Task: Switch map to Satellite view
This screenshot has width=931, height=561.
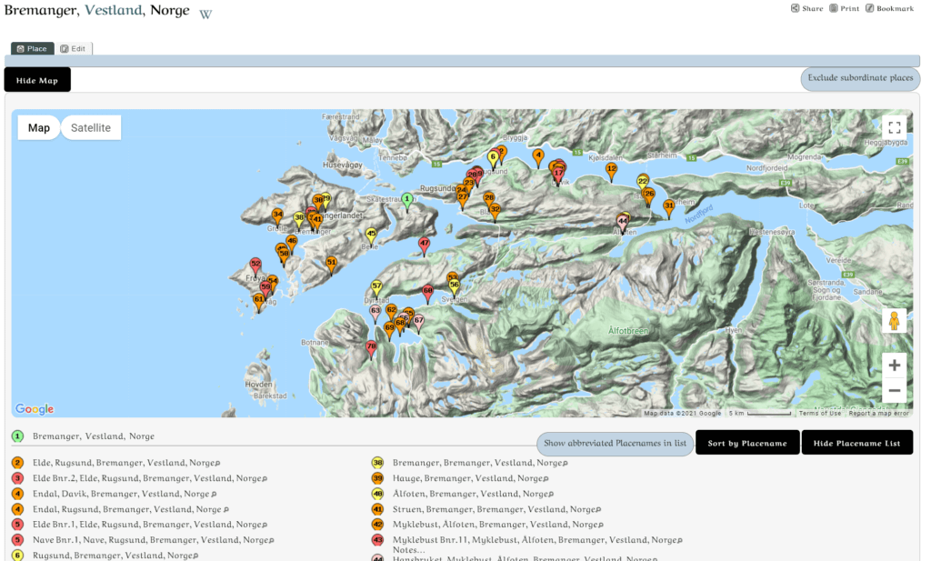Action: pyautogui.click(x=91, y=128)
